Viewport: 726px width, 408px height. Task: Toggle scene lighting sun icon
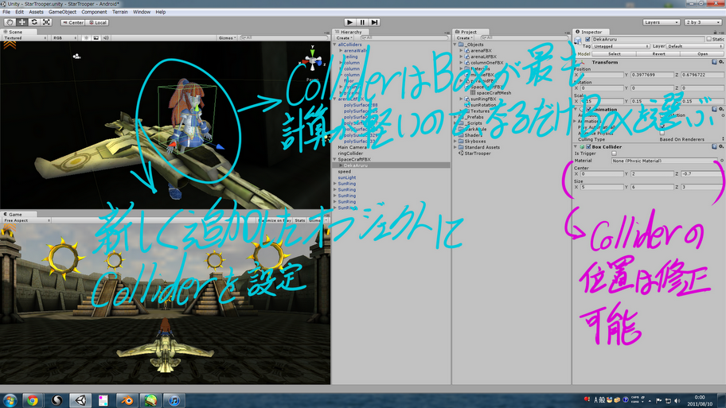pyautogui.click(x=86, y=38)
